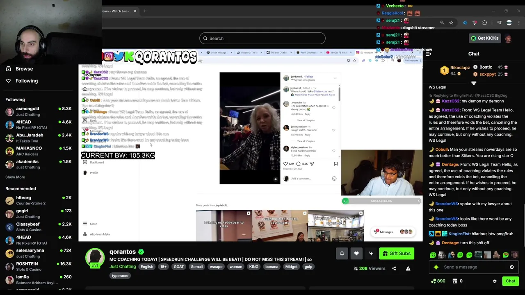Expand the gift leaderboard handle under Rikoslapz
Screen dimensions: 525x295
pos(474,83)
